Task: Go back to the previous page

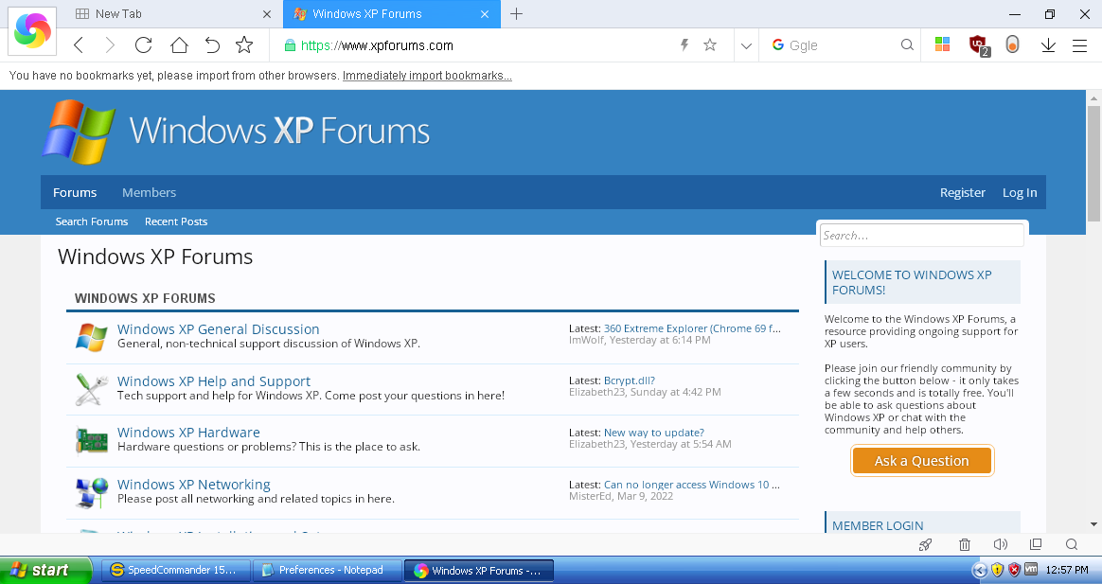Action: 79,45
